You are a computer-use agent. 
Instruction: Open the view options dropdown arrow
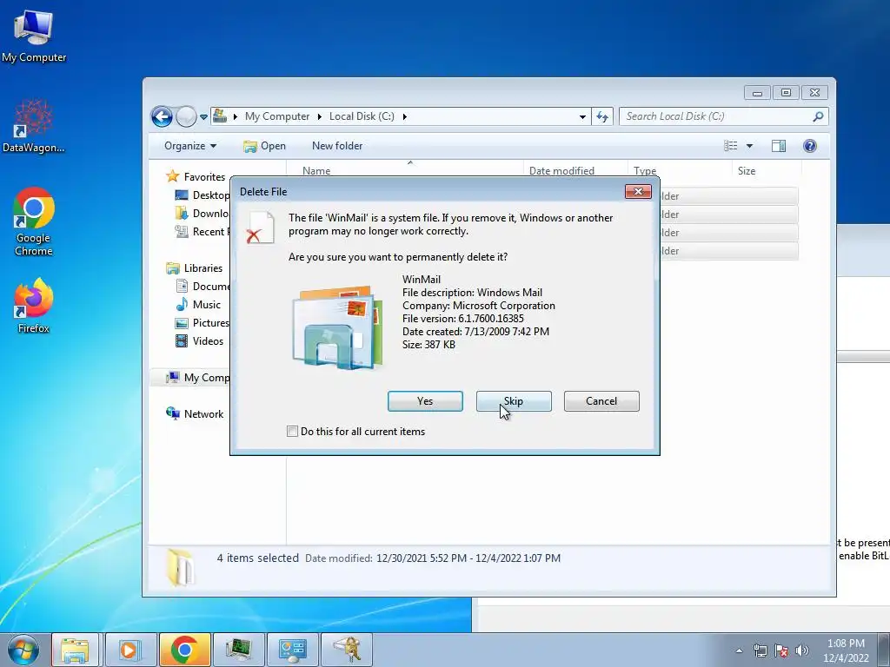749,146
